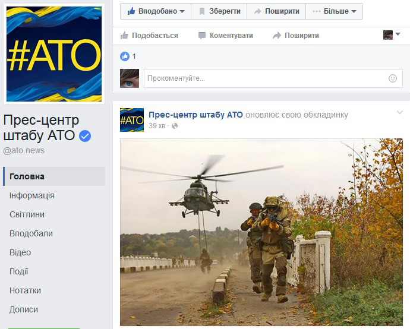Go to Відео section in sidebar
This screenshot has width=410, height=329.
click(x=20, y=252)
